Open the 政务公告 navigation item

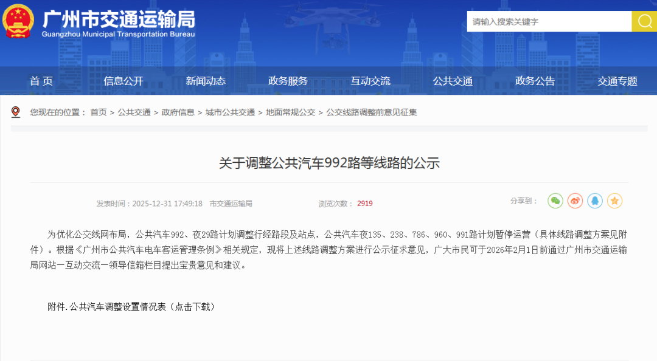(535, 81)
